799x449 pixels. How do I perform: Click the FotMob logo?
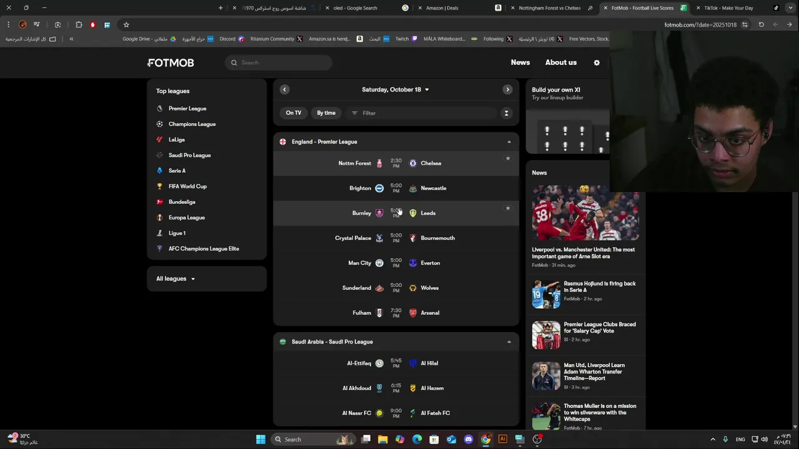171,62
